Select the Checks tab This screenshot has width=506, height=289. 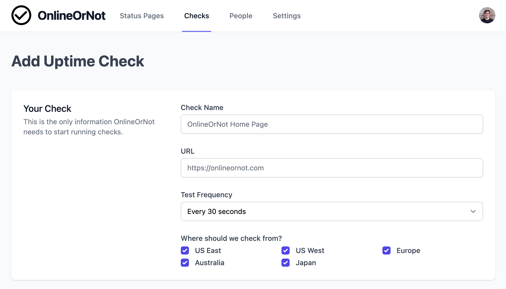point(197,16)
